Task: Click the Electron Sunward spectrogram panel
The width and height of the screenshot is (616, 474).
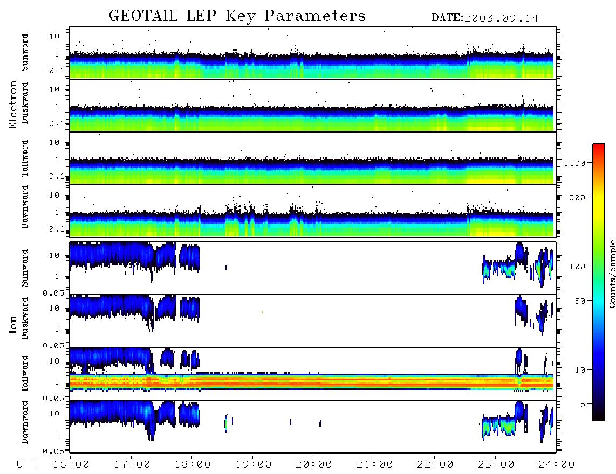Action: click(x=313, y=53)
